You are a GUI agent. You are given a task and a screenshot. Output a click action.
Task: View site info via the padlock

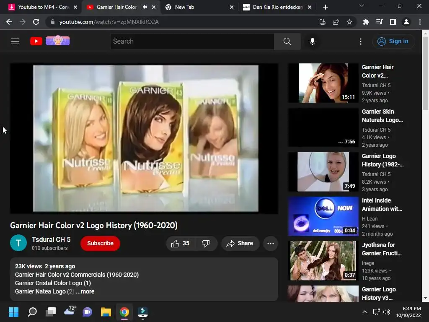[x=53, y=22]
